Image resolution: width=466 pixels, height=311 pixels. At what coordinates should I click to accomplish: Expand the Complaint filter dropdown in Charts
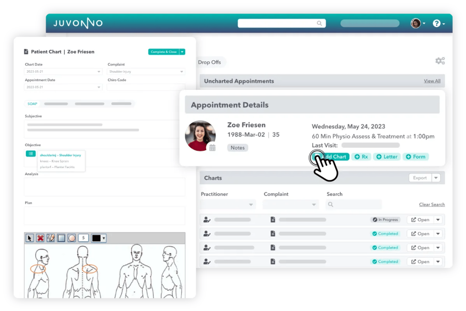click(314, 204)
